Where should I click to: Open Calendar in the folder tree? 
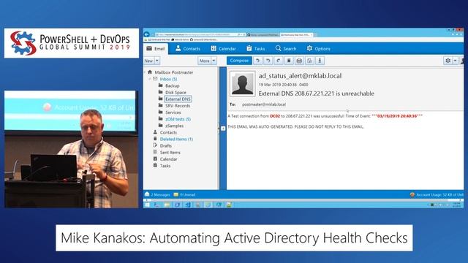pos(168,159)
